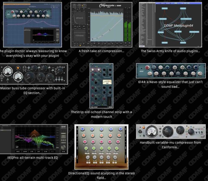Open the DDMF Metaplugin64 thumbnail
The image size is (208, 181).
(x=170, y=25)
